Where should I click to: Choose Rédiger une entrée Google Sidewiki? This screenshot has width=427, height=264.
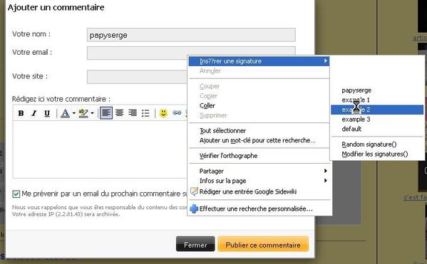pyautogui.click(x=259, y=191)
